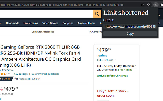The height and width of the screenshot is (101, 163).
Task: Expand the FREE Returns dropdown
Action: (115, 60)
